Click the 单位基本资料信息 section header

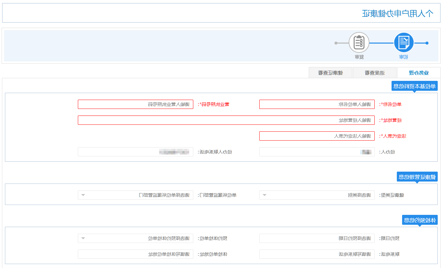415,86
